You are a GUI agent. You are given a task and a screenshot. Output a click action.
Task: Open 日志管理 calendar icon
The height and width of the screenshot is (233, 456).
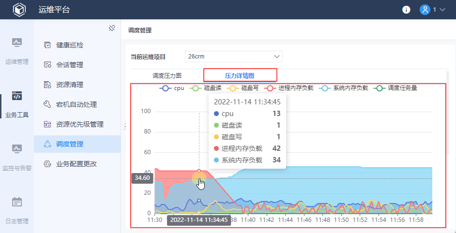17,202
